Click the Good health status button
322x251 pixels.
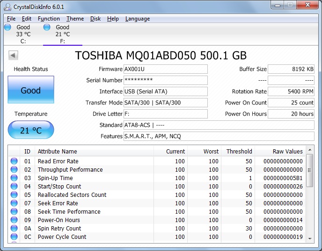click(31, 90)
